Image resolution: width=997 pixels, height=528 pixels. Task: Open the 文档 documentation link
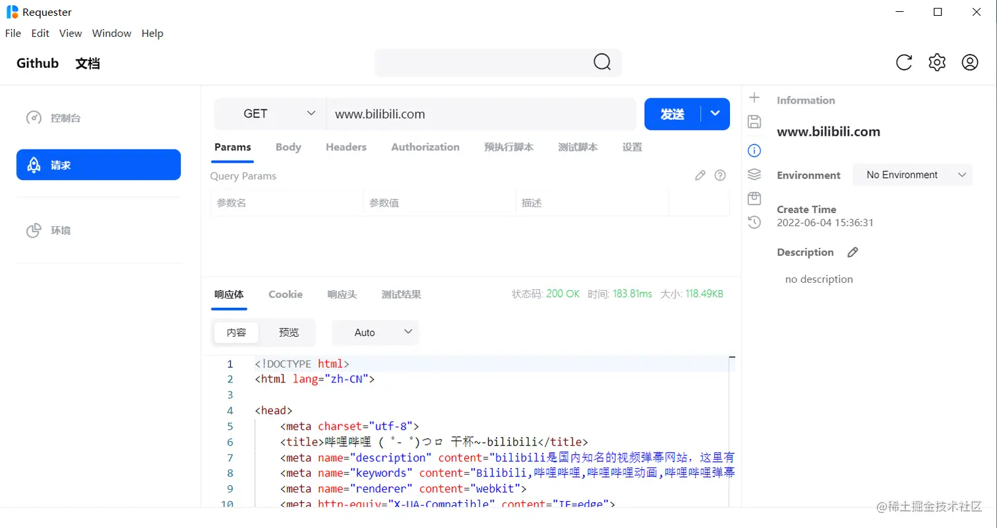point(88,63)
